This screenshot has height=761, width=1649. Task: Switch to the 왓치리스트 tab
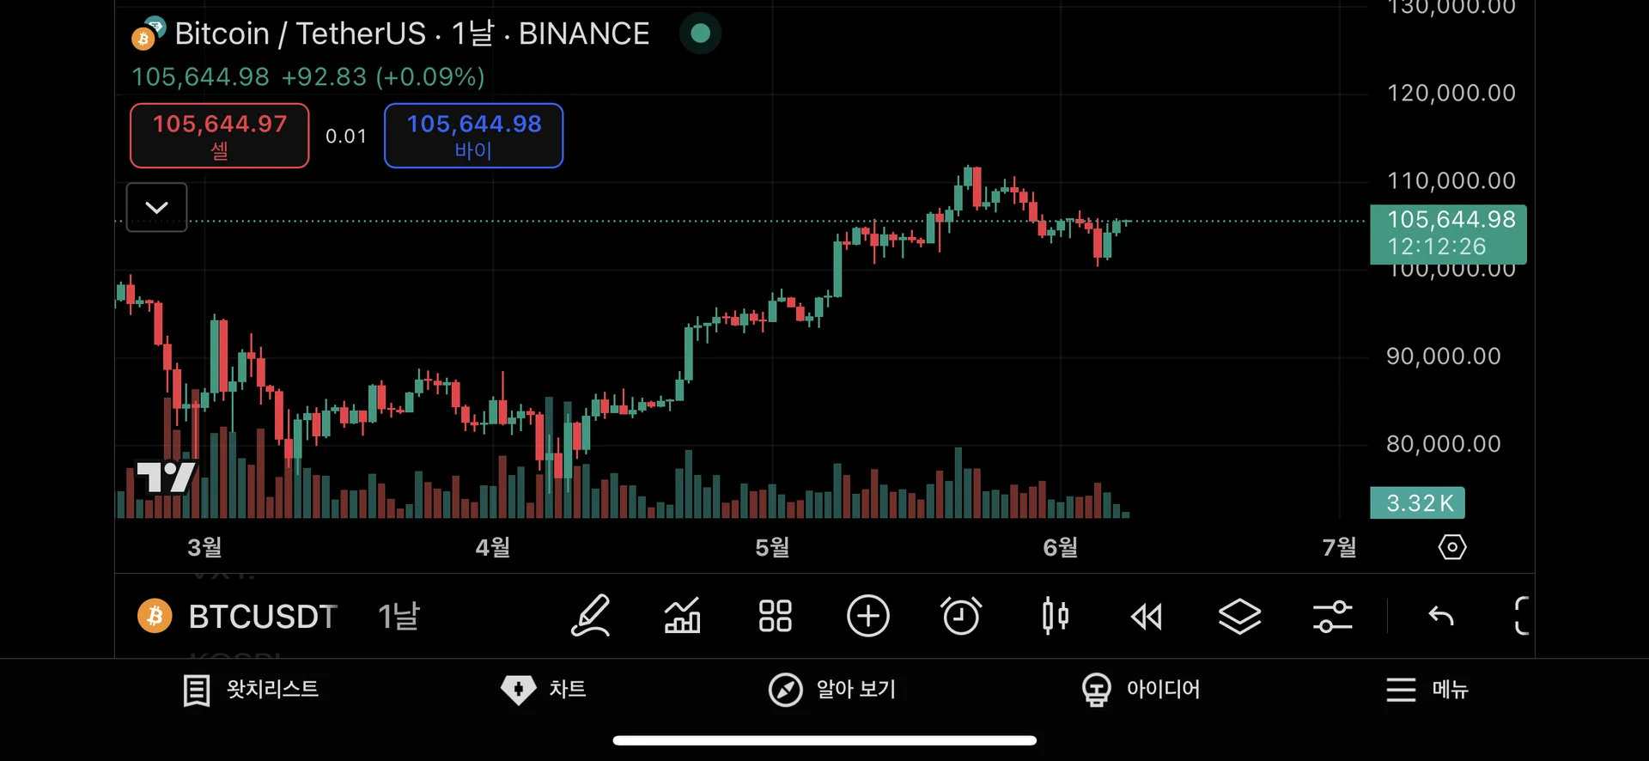click(x=251, y=690)
